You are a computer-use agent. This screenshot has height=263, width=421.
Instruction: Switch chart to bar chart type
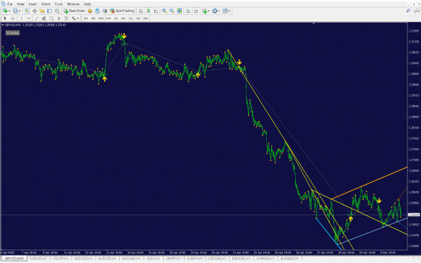(141, 11)
